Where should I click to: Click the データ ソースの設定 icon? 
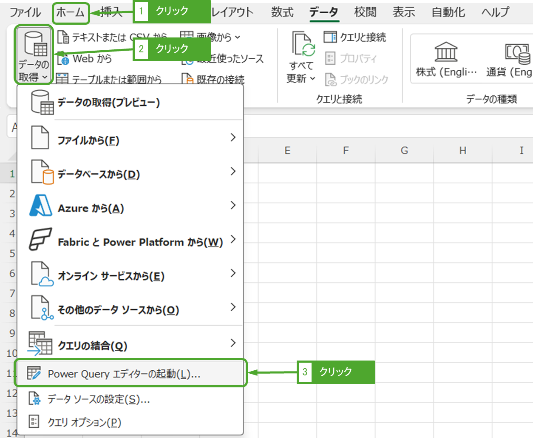click(34, 399)
